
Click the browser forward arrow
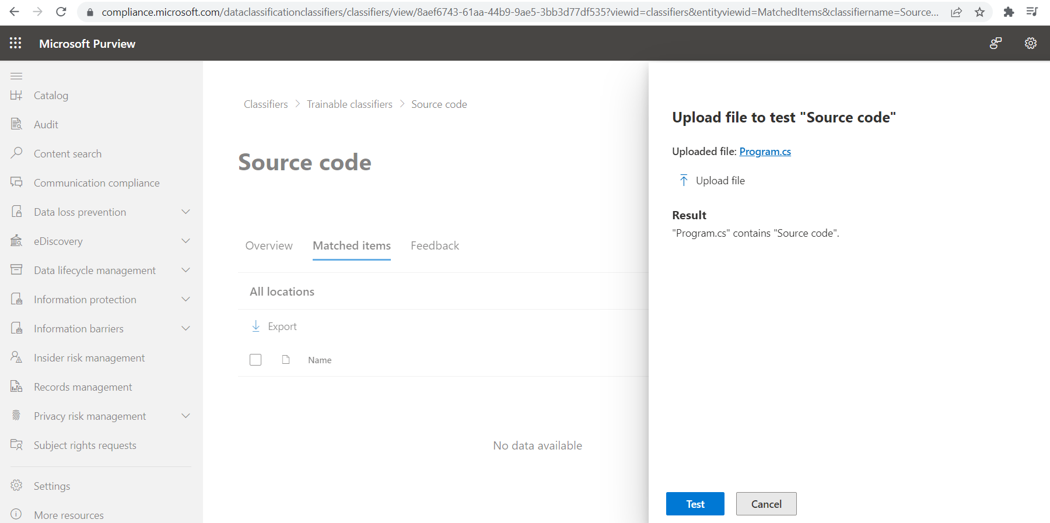click(38, 12)
